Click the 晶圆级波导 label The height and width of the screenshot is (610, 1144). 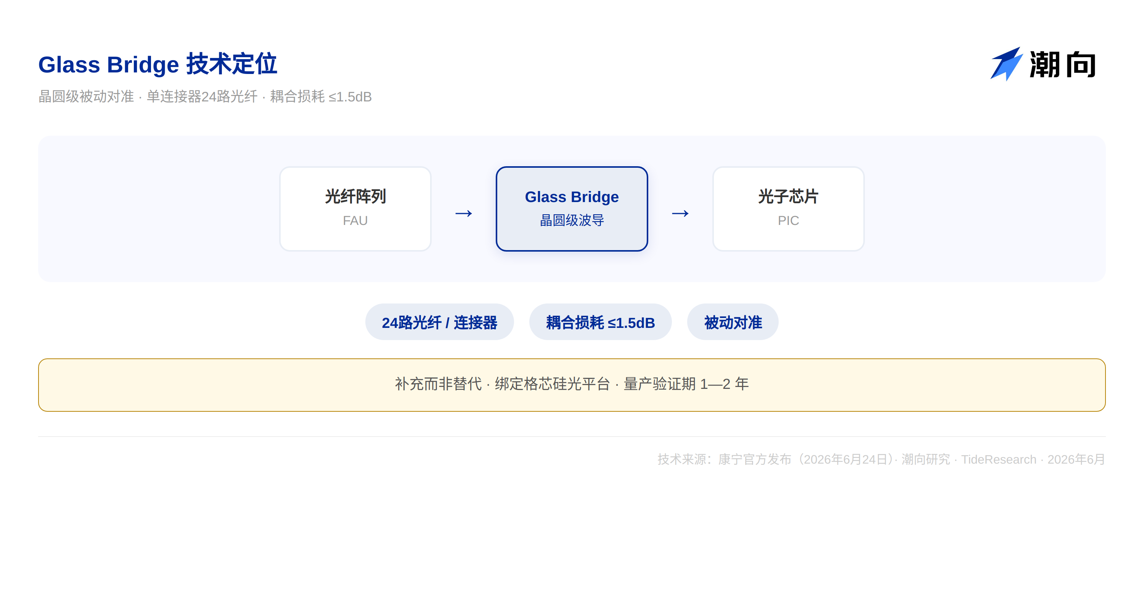572,220
